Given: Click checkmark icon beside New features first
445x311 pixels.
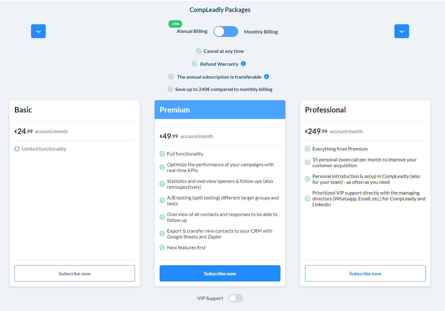Looking at the screenshot, I should (162, 247).
